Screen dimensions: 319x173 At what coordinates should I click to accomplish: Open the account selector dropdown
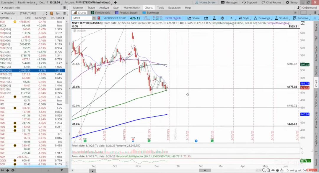(x=88, y=2)
